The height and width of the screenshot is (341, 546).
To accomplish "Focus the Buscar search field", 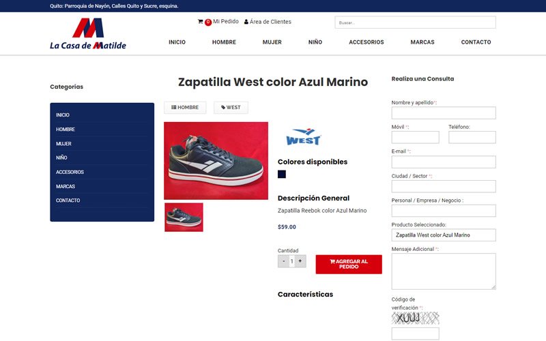I will 416,23.
